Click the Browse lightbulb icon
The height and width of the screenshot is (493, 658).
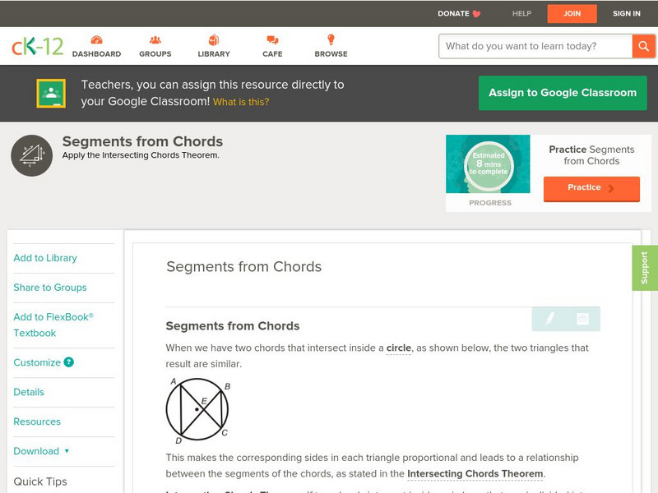click(x=330, y=39)
